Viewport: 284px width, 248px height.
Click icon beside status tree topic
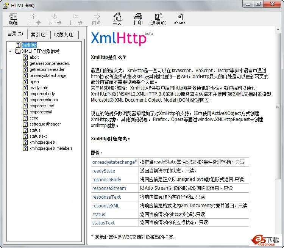tap(25, 130)
